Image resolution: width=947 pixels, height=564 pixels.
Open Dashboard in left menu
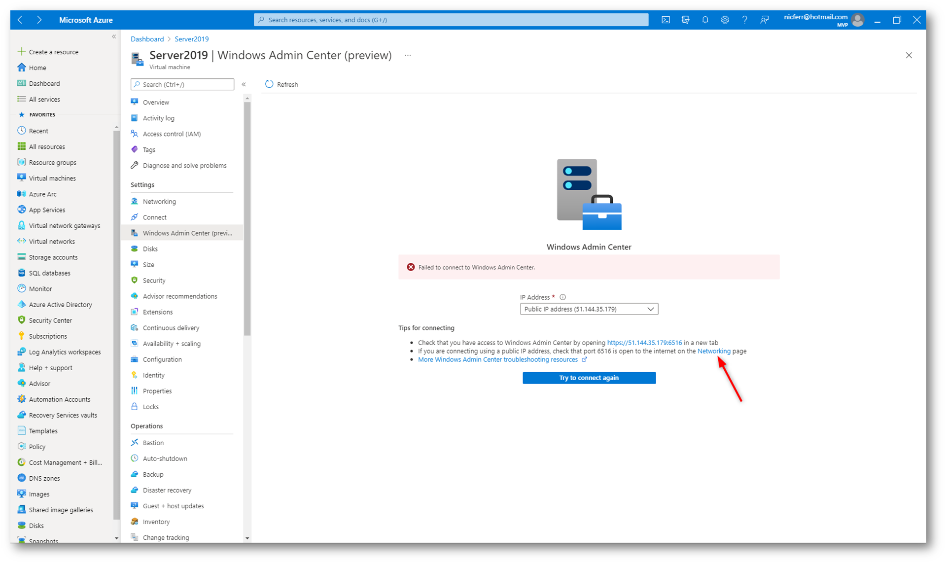click(39, 83)
